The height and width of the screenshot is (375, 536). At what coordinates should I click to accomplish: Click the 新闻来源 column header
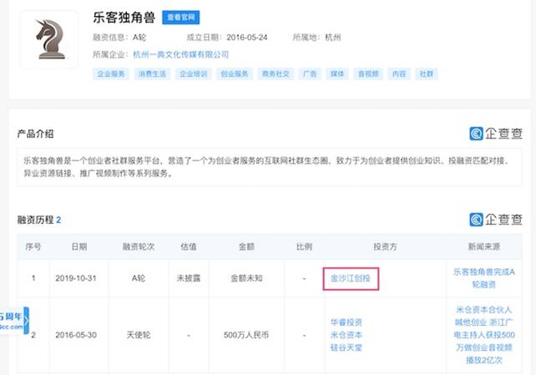(484, 247)
